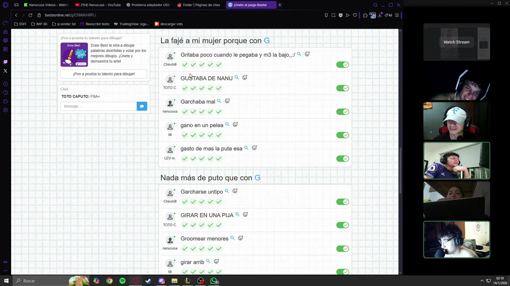Open browser search tabs magnifier
510x286 pixels.
[x=375, y=5]
